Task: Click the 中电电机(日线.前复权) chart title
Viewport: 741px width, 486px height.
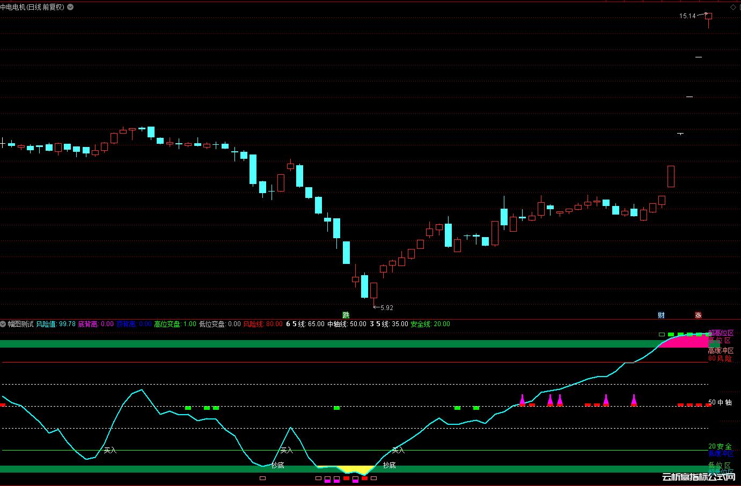Action: pyautogui.click(x=32, y=7)
